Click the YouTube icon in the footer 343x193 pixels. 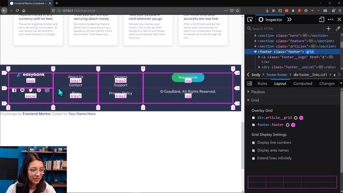click(23, 90)
